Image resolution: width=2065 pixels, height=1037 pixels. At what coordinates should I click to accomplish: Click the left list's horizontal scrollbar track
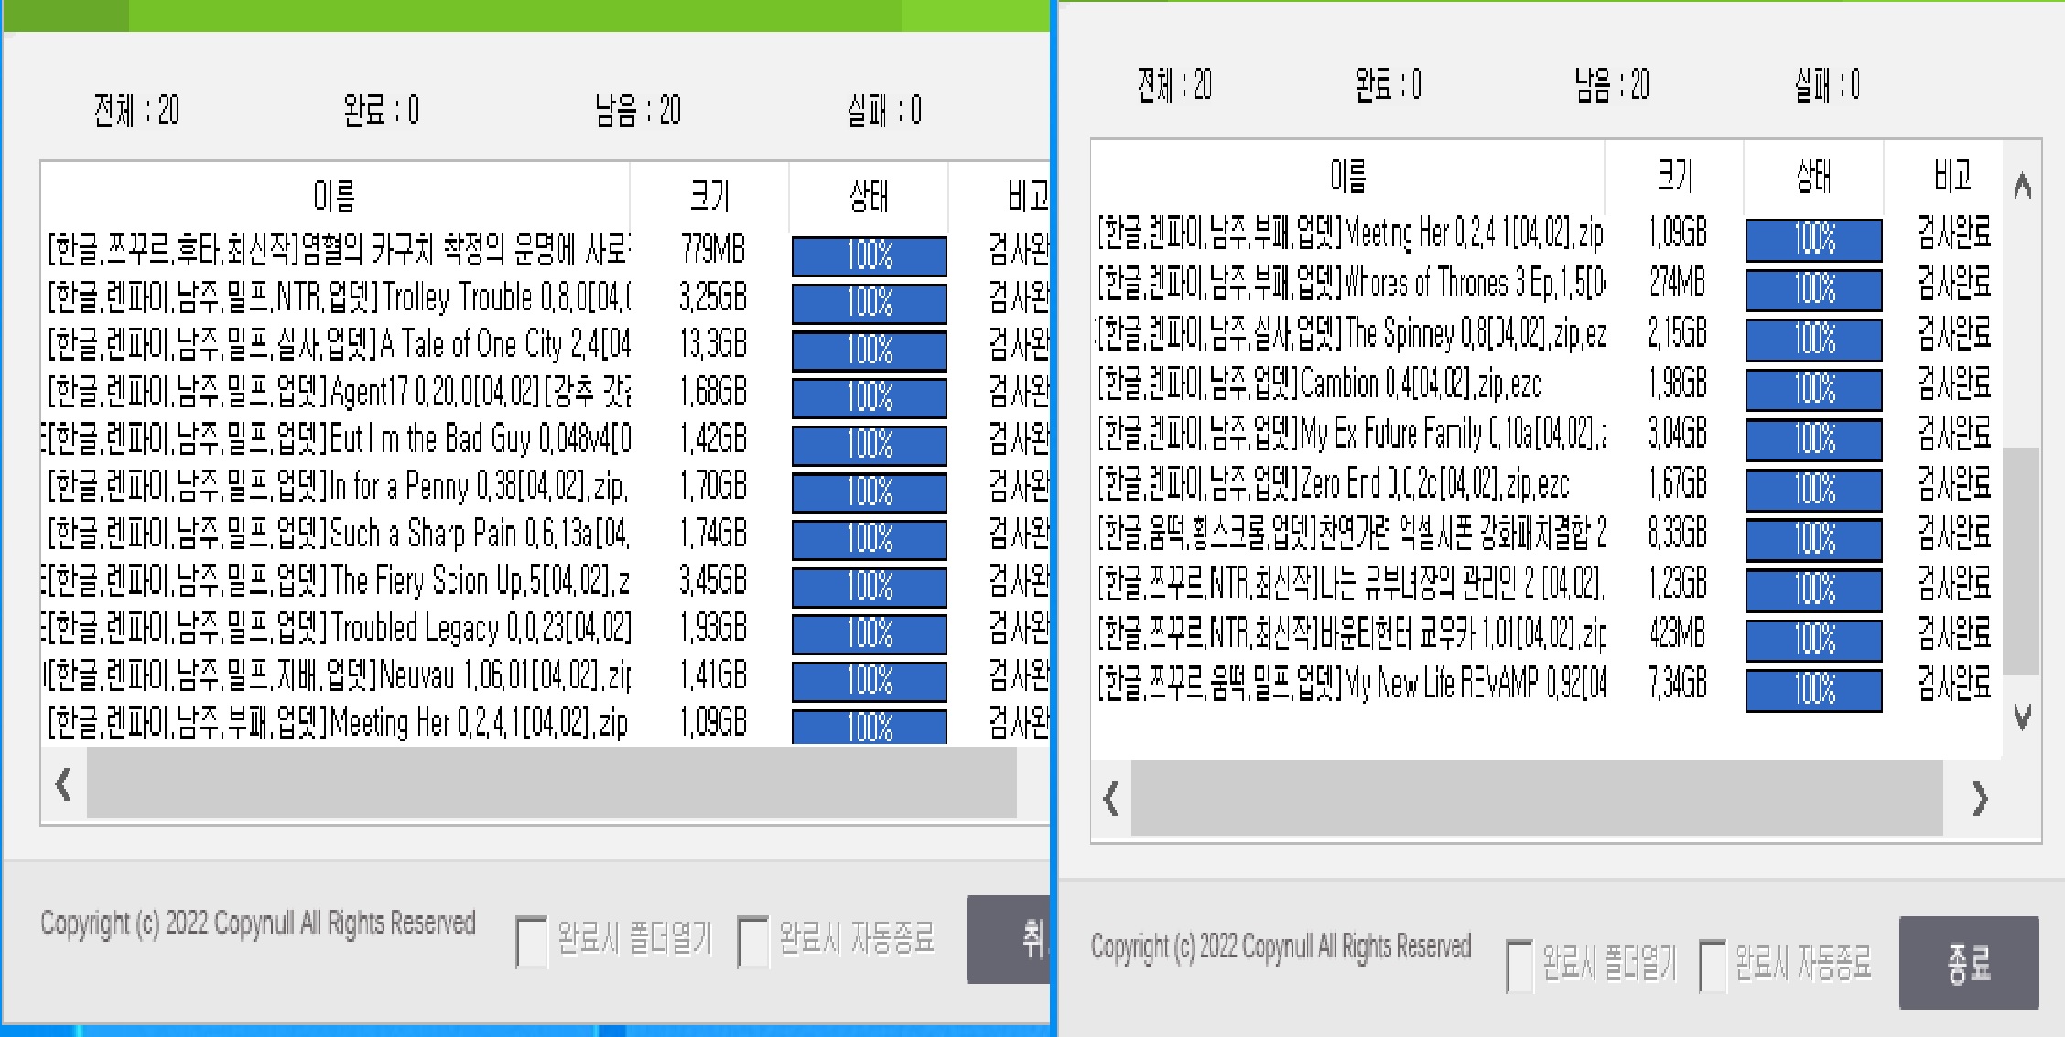click(549, 784)
